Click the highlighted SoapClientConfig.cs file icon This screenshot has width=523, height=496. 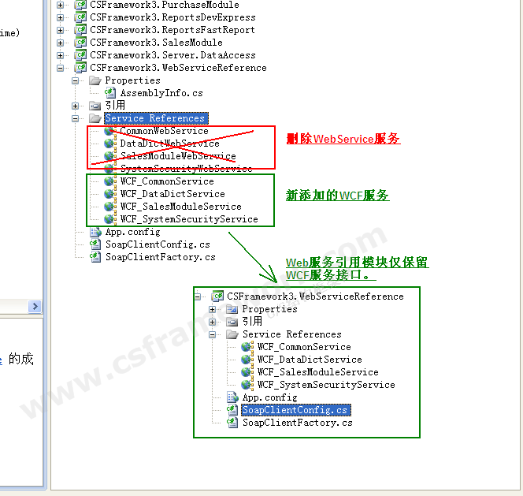pyautogui.click(x=232, y=410)
